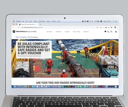Expand the Industries navigation menu
128x107 pixels.
59,32
